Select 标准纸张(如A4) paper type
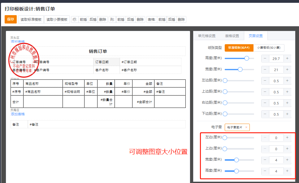The width and height of the screenshot is (299, 183). tap(239, 48)
